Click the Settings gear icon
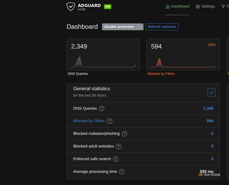 [198, 7]
